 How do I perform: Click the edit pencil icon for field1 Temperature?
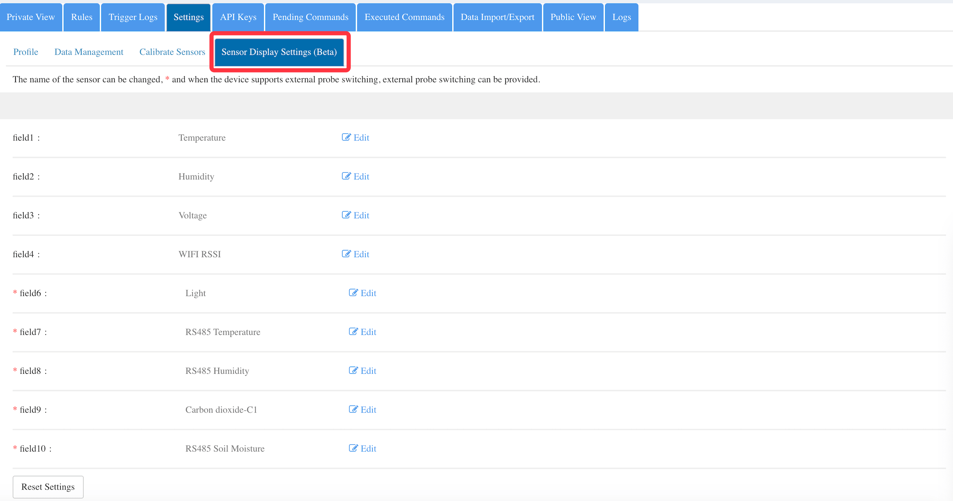(346, 137)
